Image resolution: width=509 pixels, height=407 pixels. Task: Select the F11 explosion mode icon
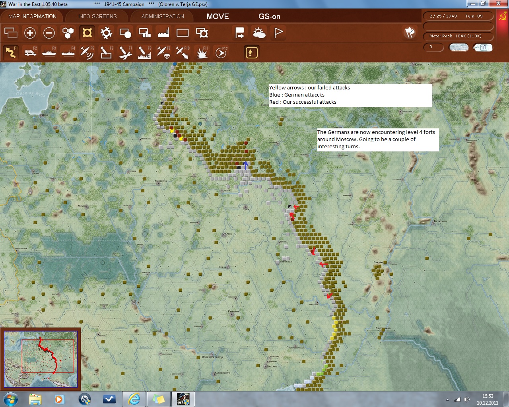[x=202, y=52]
